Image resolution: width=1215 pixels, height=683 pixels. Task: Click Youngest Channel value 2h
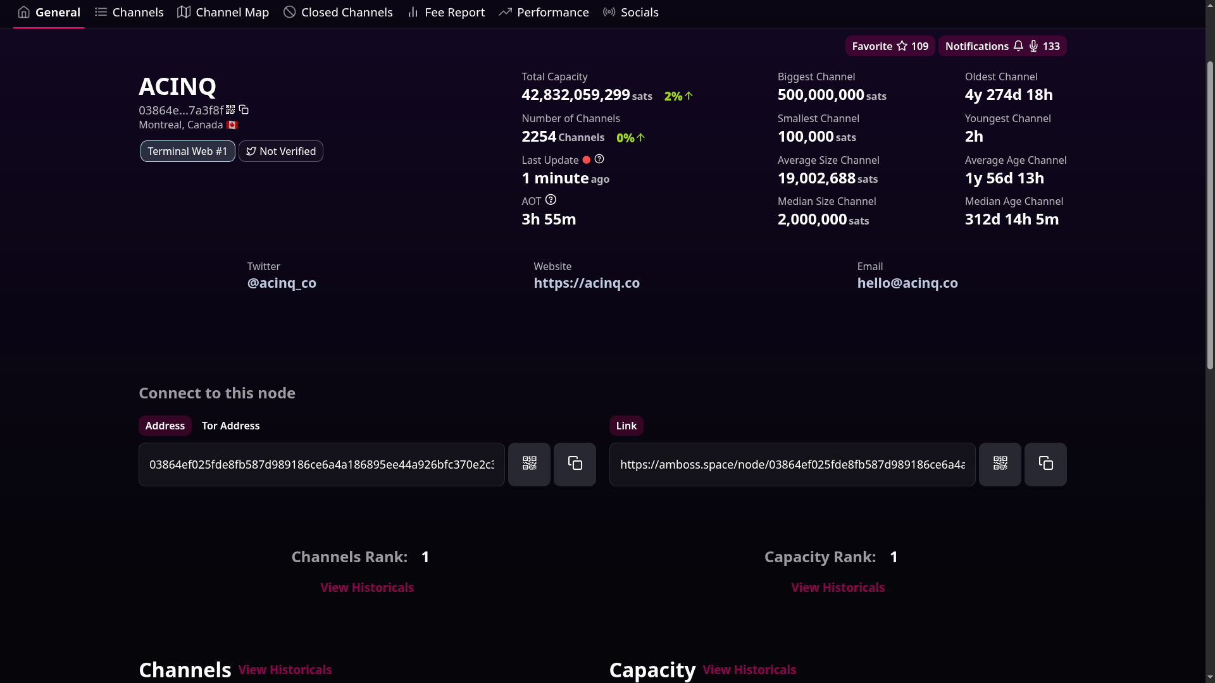click(x=974, y=137)
